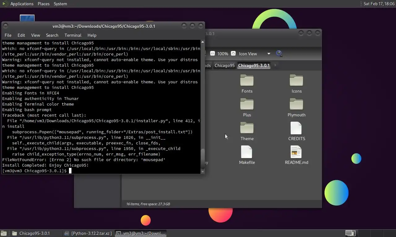Click 'Enabling Terminal color theme' line
The width and height of the screenshot is (396, 237).
[x=38, y=104]
